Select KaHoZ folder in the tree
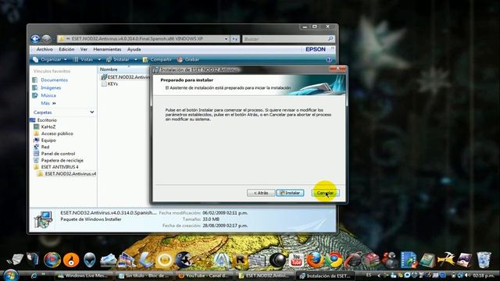The width and height of the screenshot is (500, 281). (x=48, y=126)
